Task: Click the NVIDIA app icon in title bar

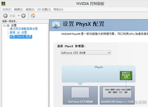Action: coord(3,4)
